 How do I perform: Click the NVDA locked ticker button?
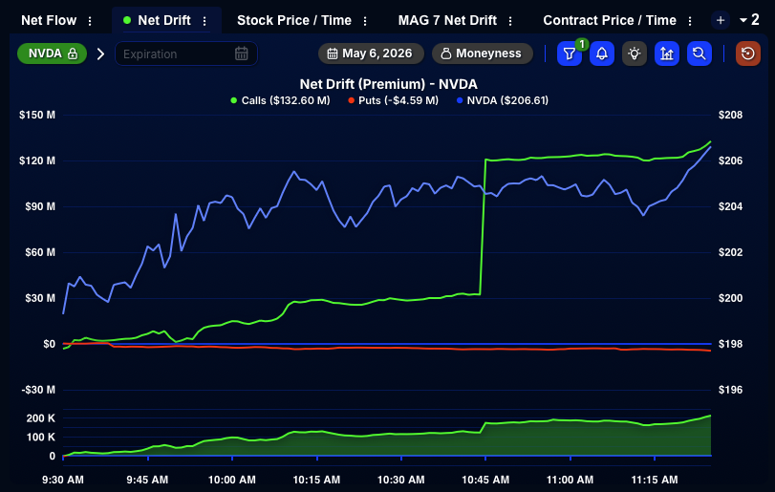[52, 53]
